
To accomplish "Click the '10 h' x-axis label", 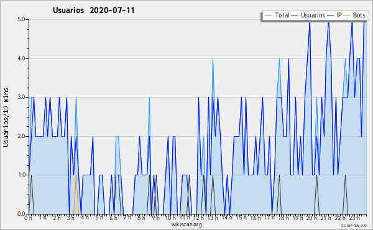I will (170, 218).
